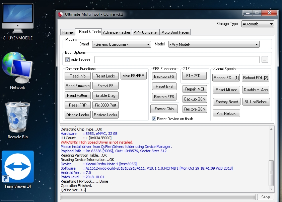Click the Reset EFS button
Viewport: 282px width, 202px height.
pos(164,86)
